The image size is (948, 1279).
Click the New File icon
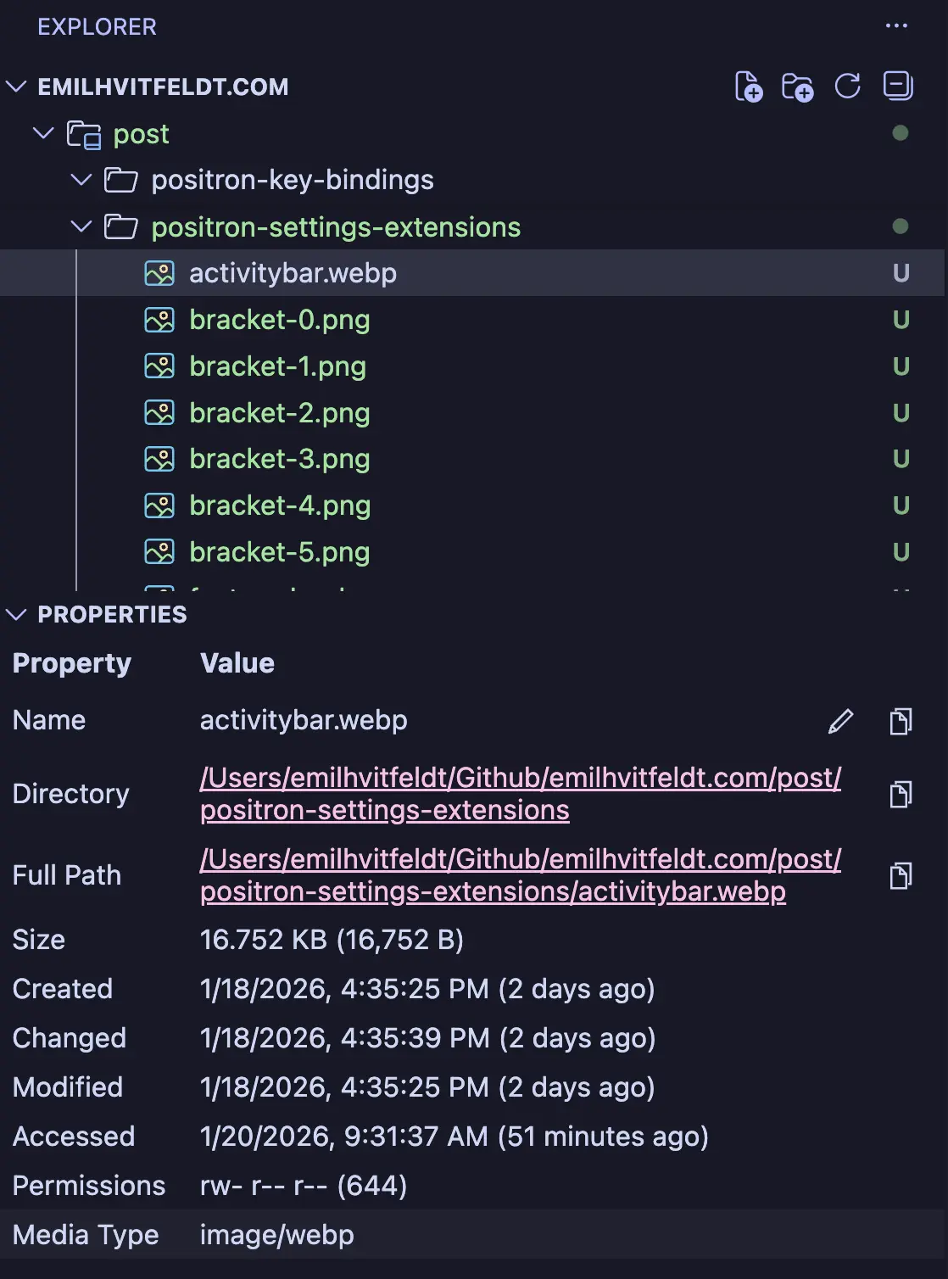[748, 87]
